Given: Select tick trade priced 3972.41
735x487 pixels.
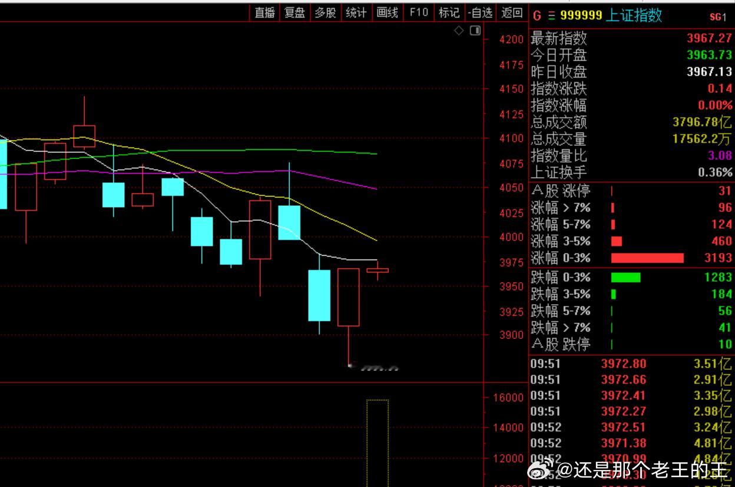Looking at the screenshot, I should coord(623,395).
